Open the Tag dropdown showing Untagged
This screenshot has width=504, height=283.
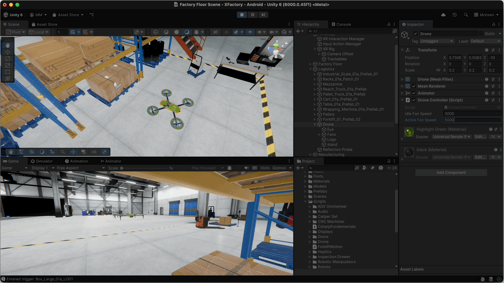click(x=437, y=41)
